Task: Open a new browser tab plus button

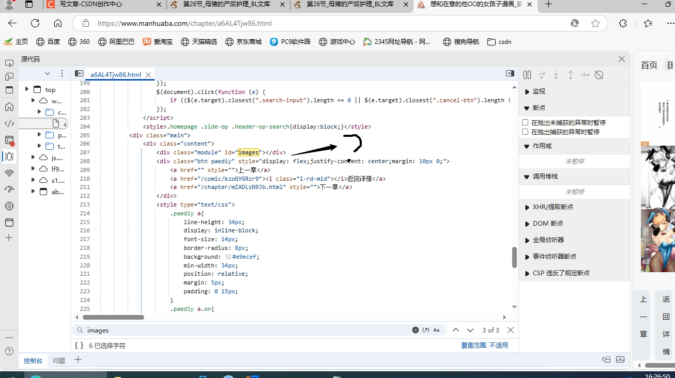Action: (x=548, y=4)
